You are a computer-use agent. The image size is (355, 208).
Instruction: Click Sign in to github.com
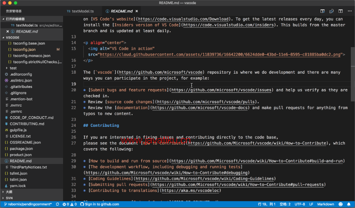(102, 204)
